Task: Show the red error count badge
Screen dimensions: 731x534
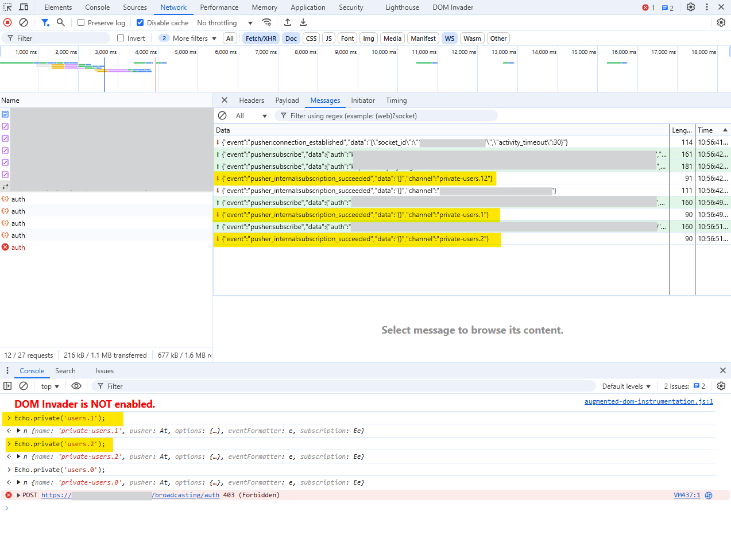Action: (648, 7)
